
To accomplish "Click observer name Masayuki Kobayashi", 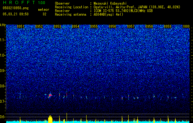I will point(110,3).
